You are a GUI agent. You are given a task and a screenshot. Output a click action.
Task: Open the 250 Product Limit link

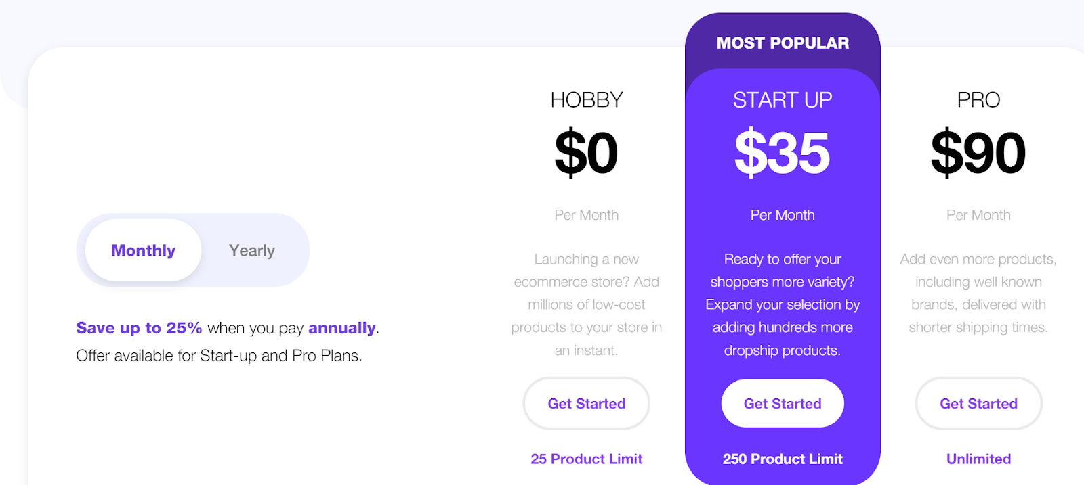point(782,459)
